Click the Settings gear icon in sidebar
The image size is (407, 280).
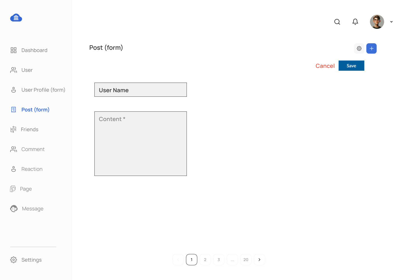(x=14, y=260)
